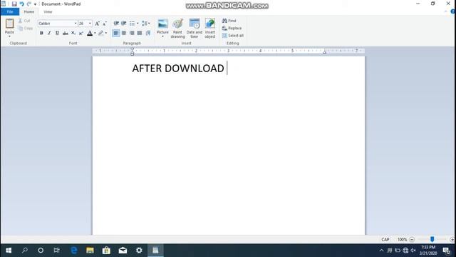Click the Replace button
456x257 pixels.
[232, 28]
